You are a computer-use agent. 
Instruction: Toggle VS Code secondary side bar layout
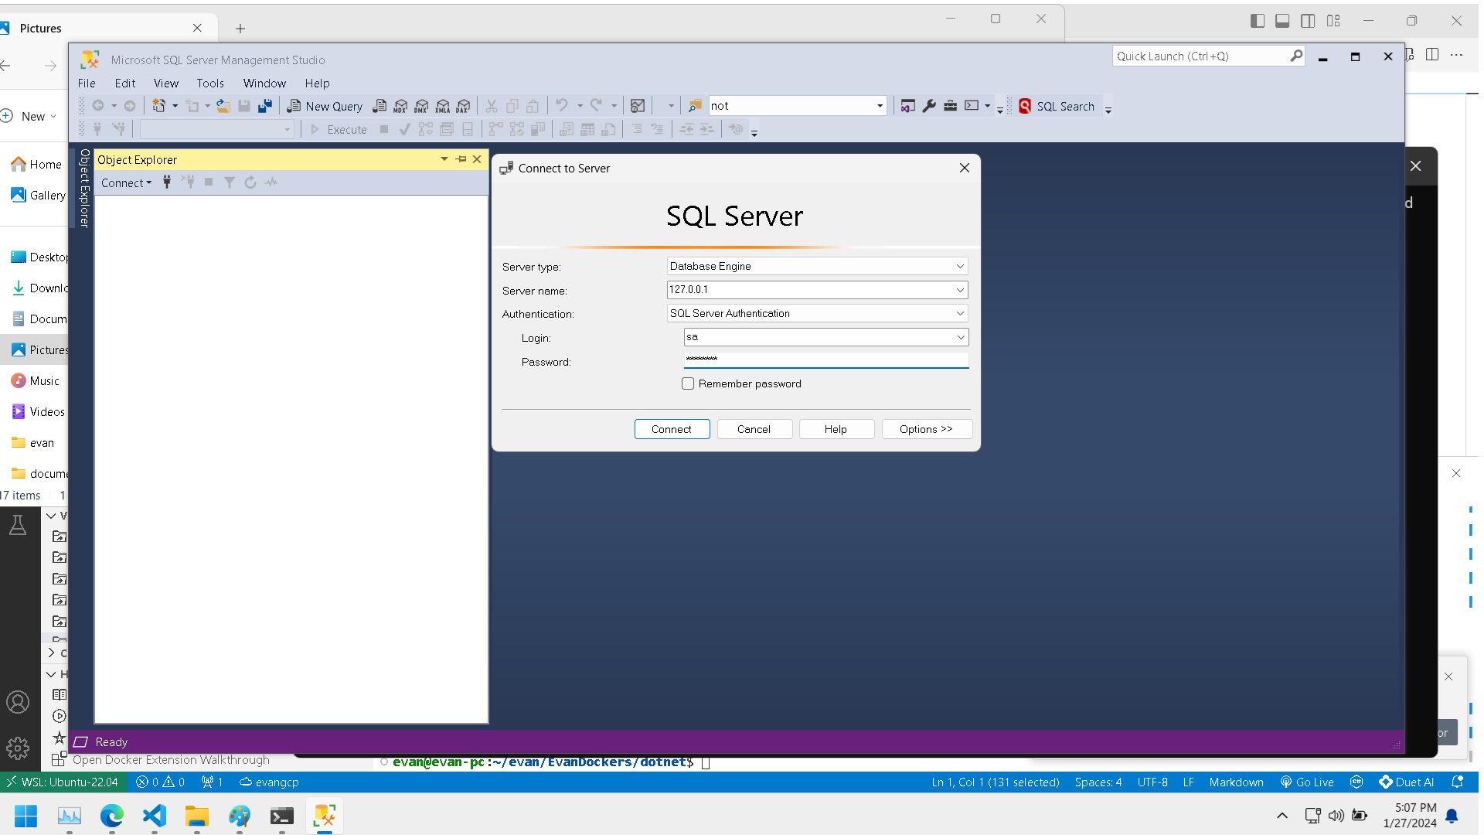(x=1308, y=21)
